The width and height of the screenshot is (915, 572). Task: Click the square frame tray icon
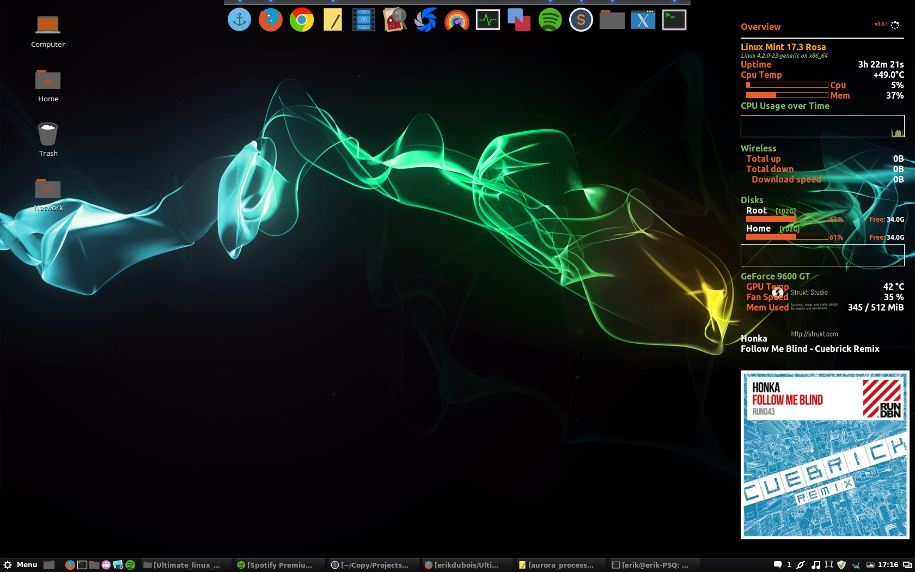(828, 565)
